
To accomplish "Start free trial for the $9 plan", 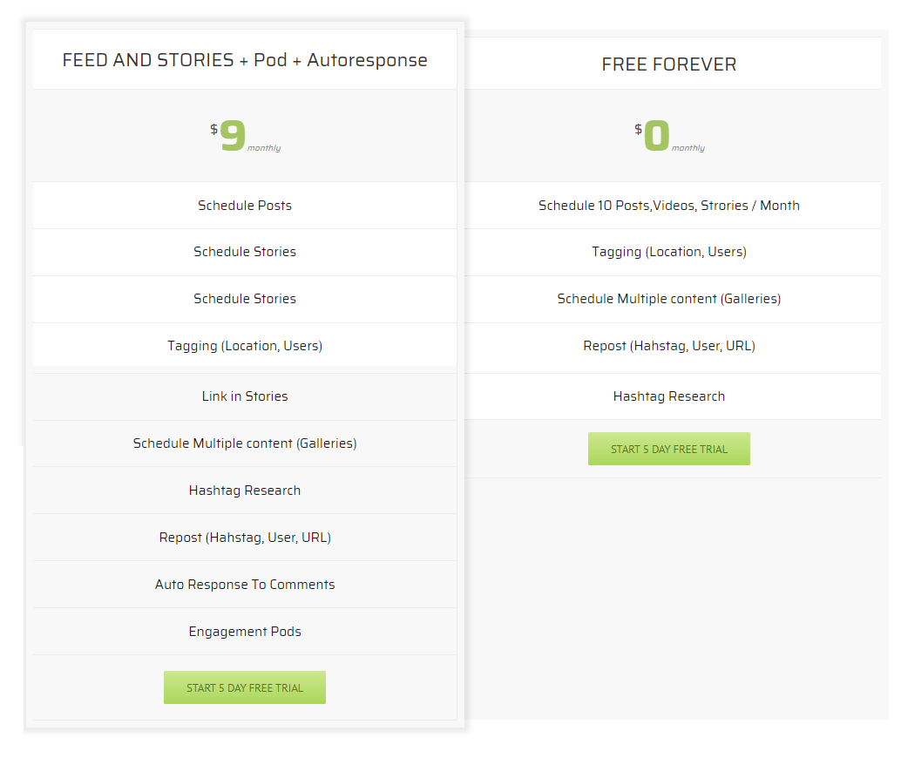I will click(x=244, y=687).
